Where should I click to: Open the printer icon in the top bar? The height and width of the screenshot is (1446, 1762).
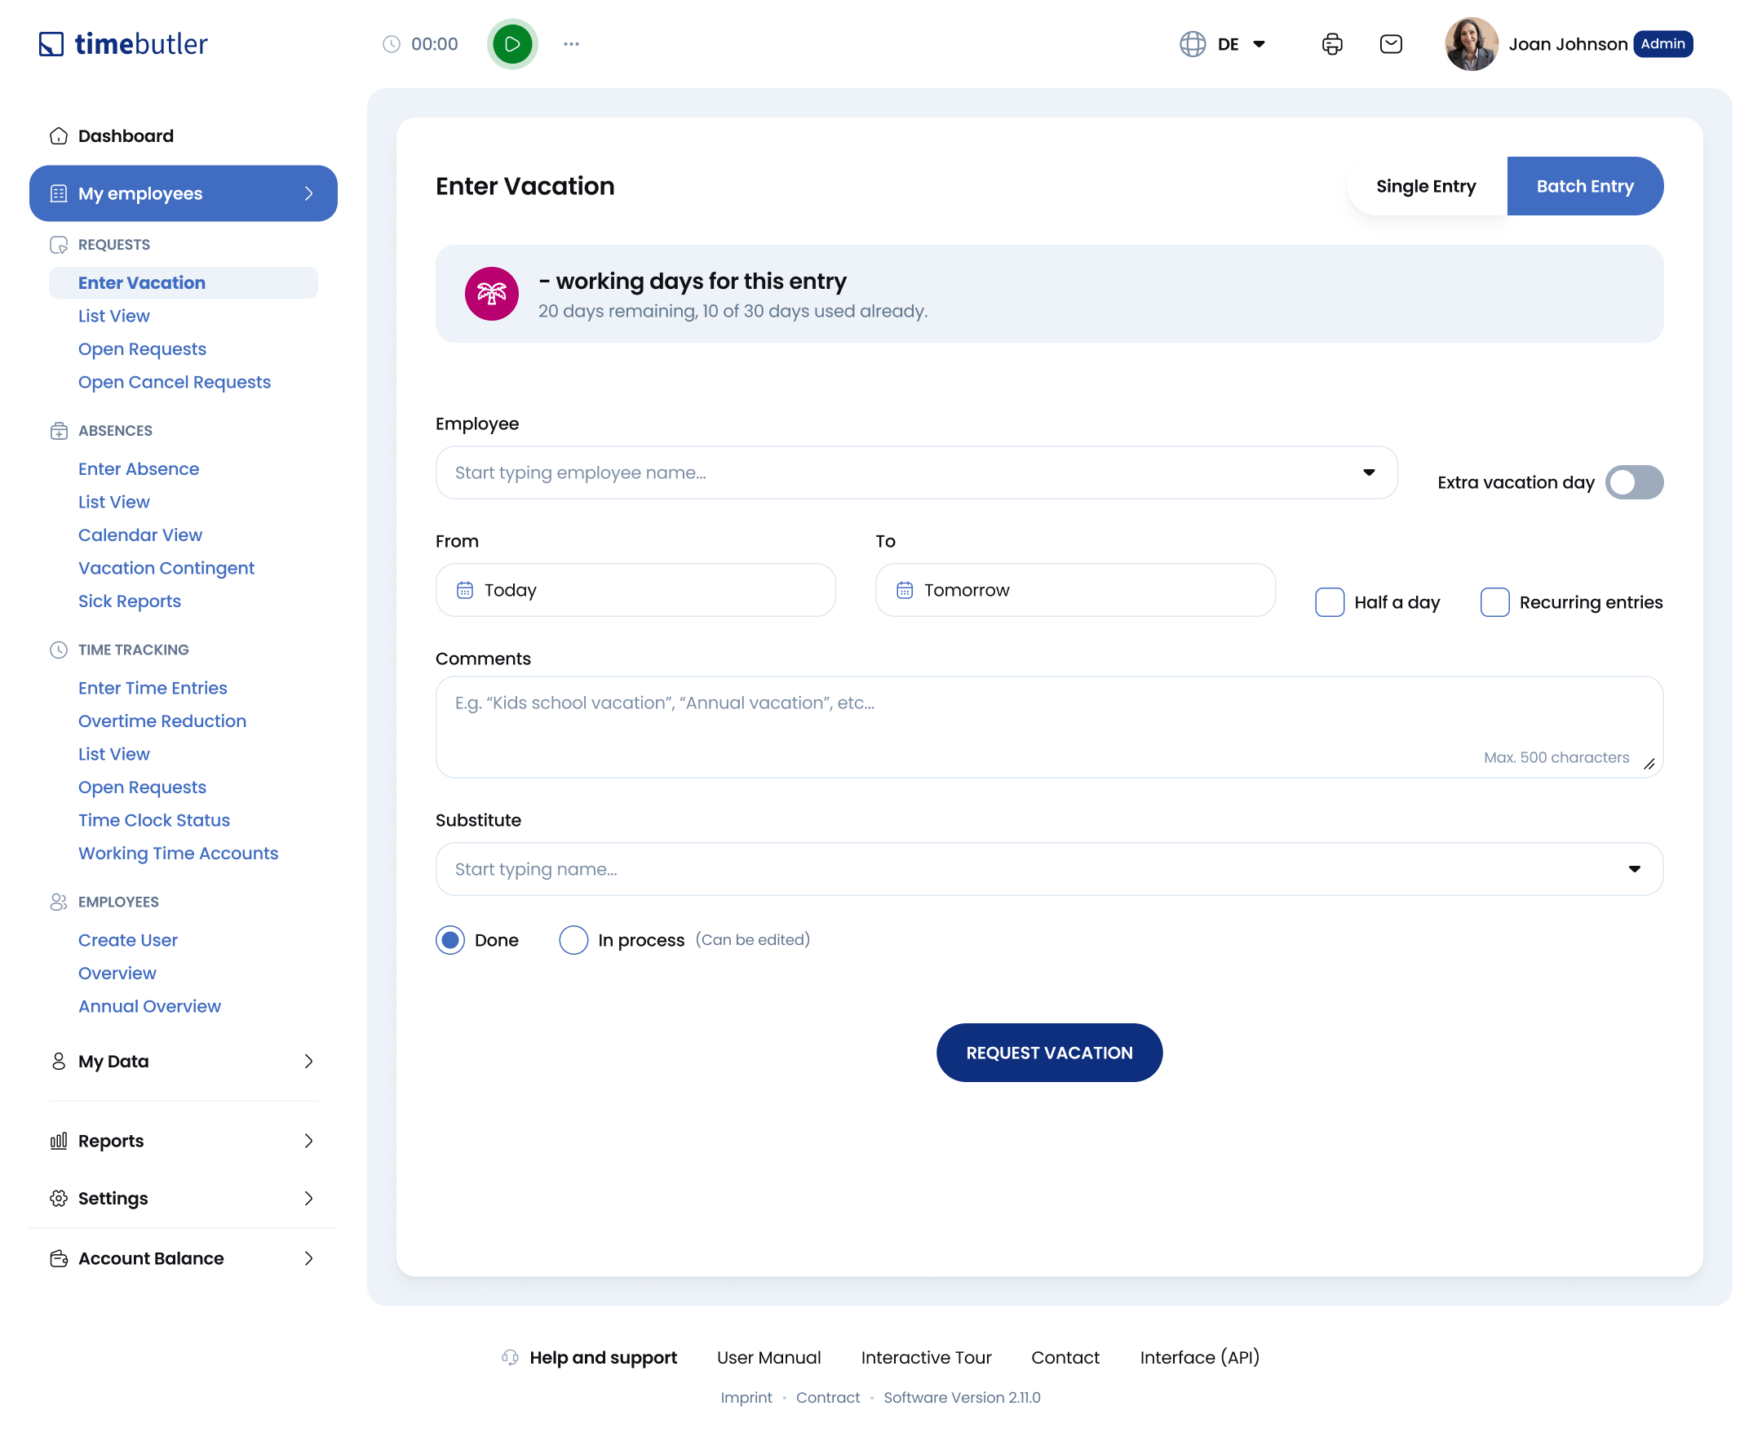tap(1331, 43)
